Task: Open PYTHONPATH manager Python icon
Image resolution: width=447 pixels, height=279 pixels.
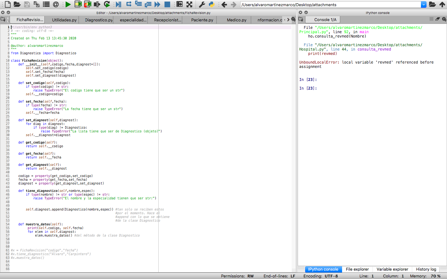Action: [211, 4]
